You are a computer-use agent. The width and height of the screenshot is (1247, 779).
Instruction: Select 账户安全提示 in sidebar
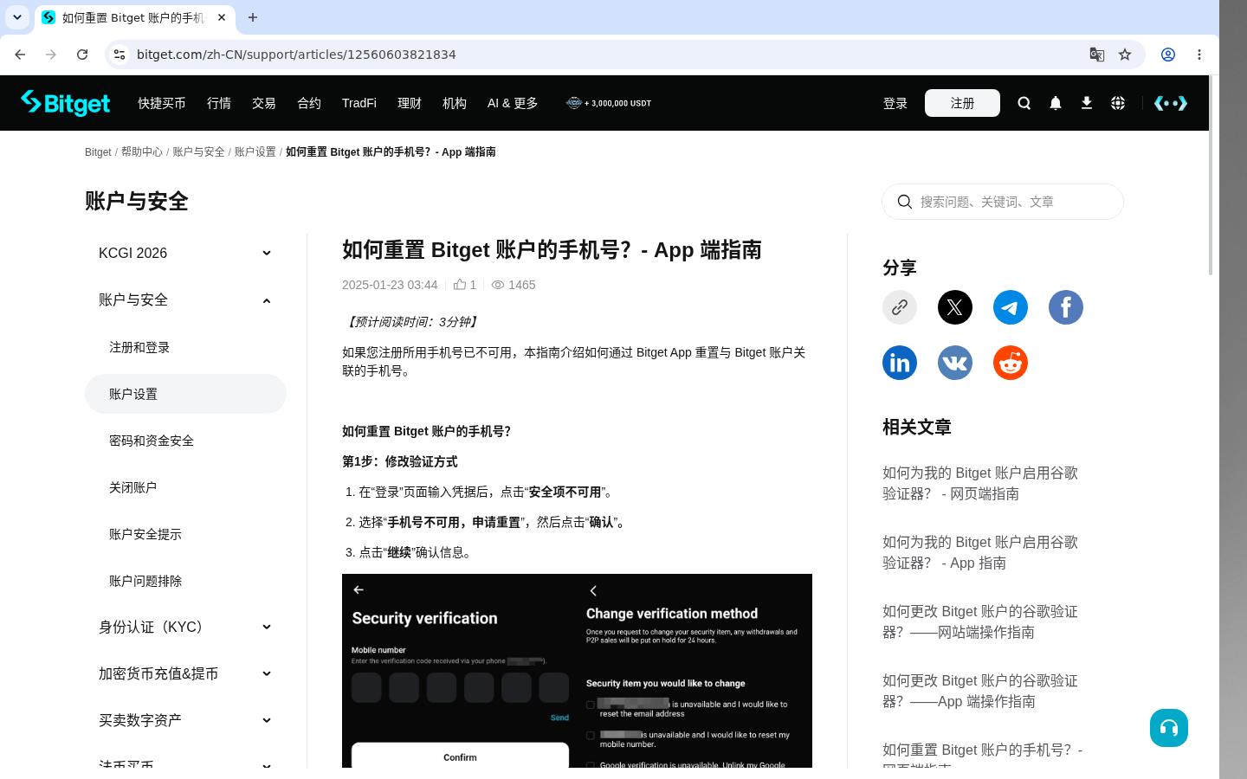185,534
